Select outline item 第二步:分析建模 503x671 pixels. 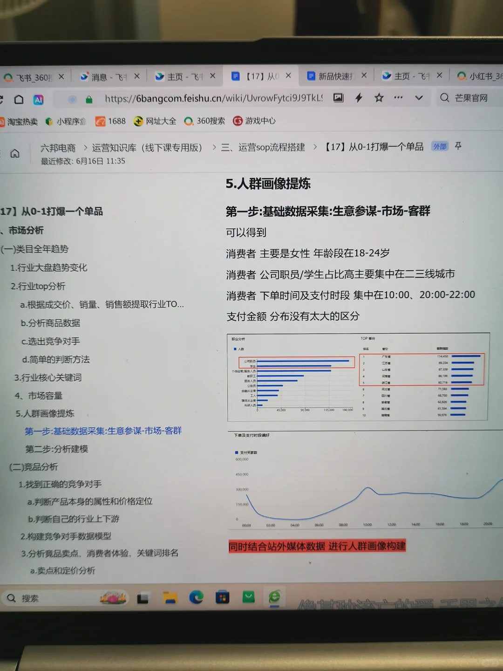[57, 449]
